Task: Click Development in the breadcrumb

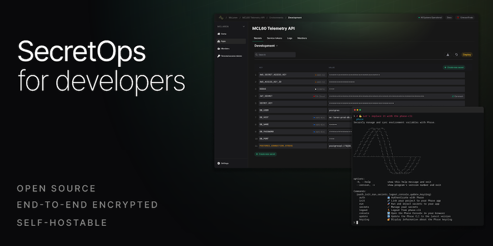Action: tap(295, 18)
